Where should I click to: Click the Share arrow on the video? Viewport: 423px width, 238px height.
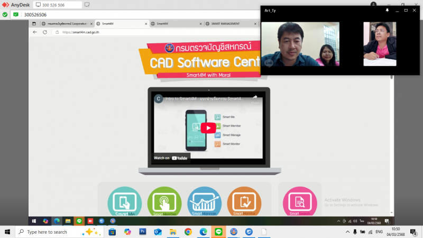coord(255,99)
